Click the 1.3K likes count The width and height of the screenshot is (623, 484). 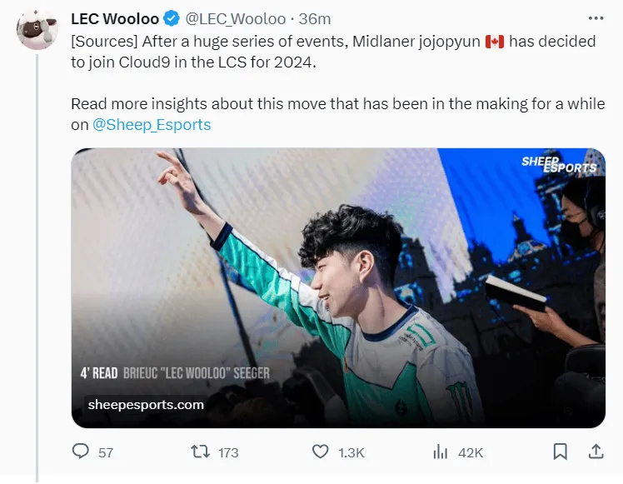click(x=351, y=452)
